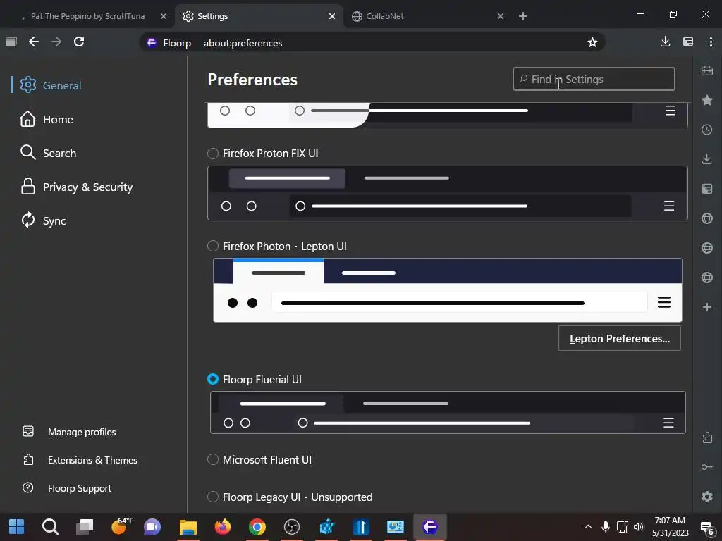Open the taskbar clock and date
722x541 pixels.
pyautogui.click(x=670, y=527)
